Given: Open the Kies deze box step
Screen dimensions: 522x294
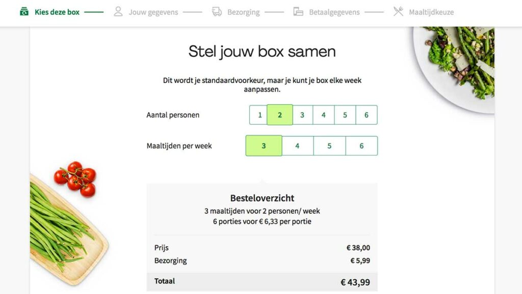Looking at the screenshot, I should click(57, 12).
